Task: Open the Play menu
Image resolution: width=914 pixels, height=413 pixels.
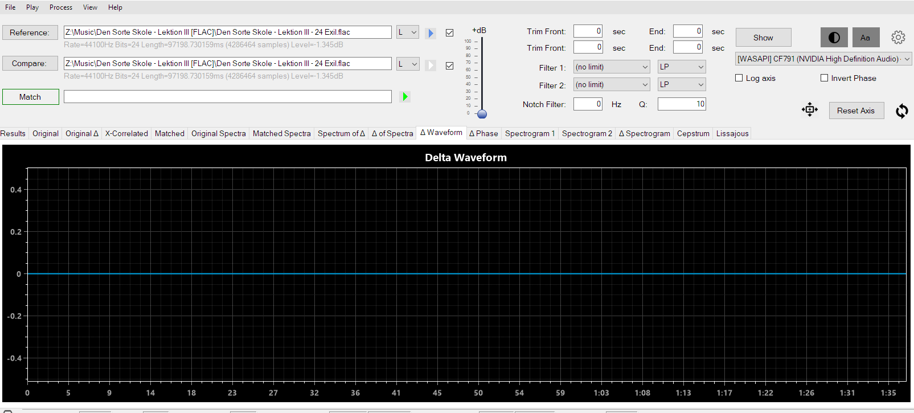Action: [32, 7]
